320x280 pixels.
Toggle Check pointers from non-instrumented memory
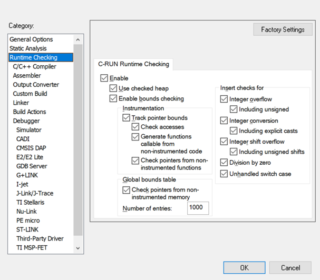click(127, 190)
